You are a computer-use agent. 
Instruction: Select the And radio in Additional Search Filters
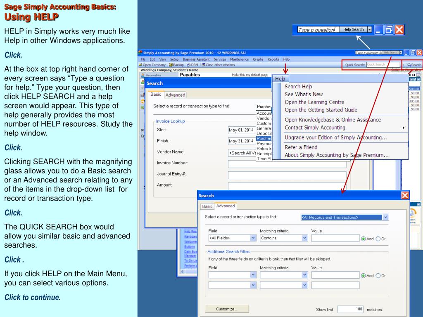click(x=363, y=275)
